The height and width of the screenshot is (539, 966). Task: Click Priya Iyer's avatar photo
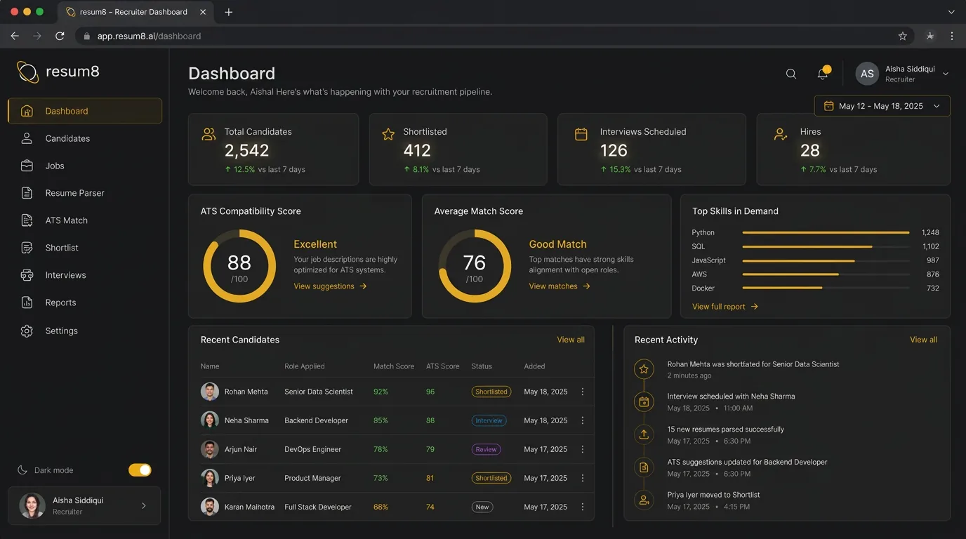point(210,478)
